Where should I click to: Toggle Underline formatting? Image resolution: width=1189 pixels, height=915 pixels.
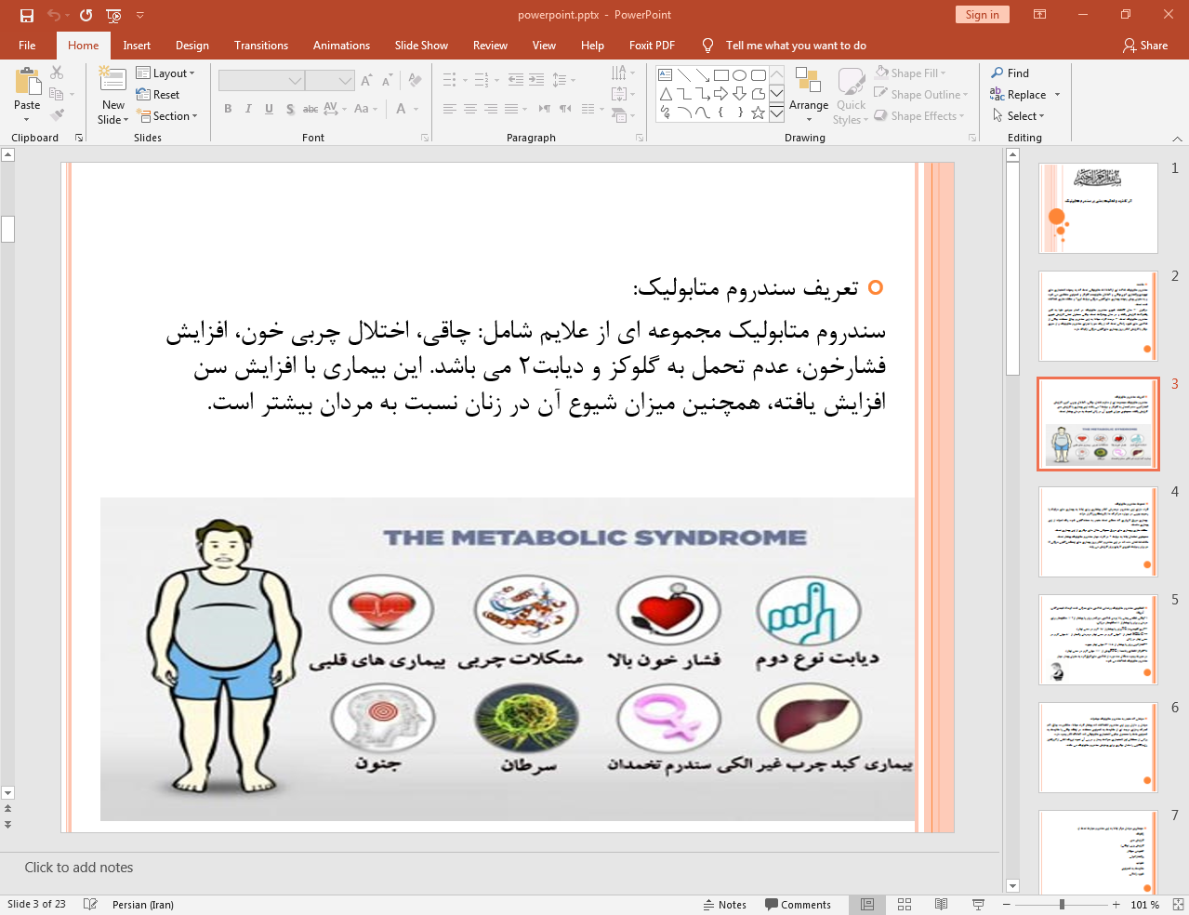tap(269, 109)
